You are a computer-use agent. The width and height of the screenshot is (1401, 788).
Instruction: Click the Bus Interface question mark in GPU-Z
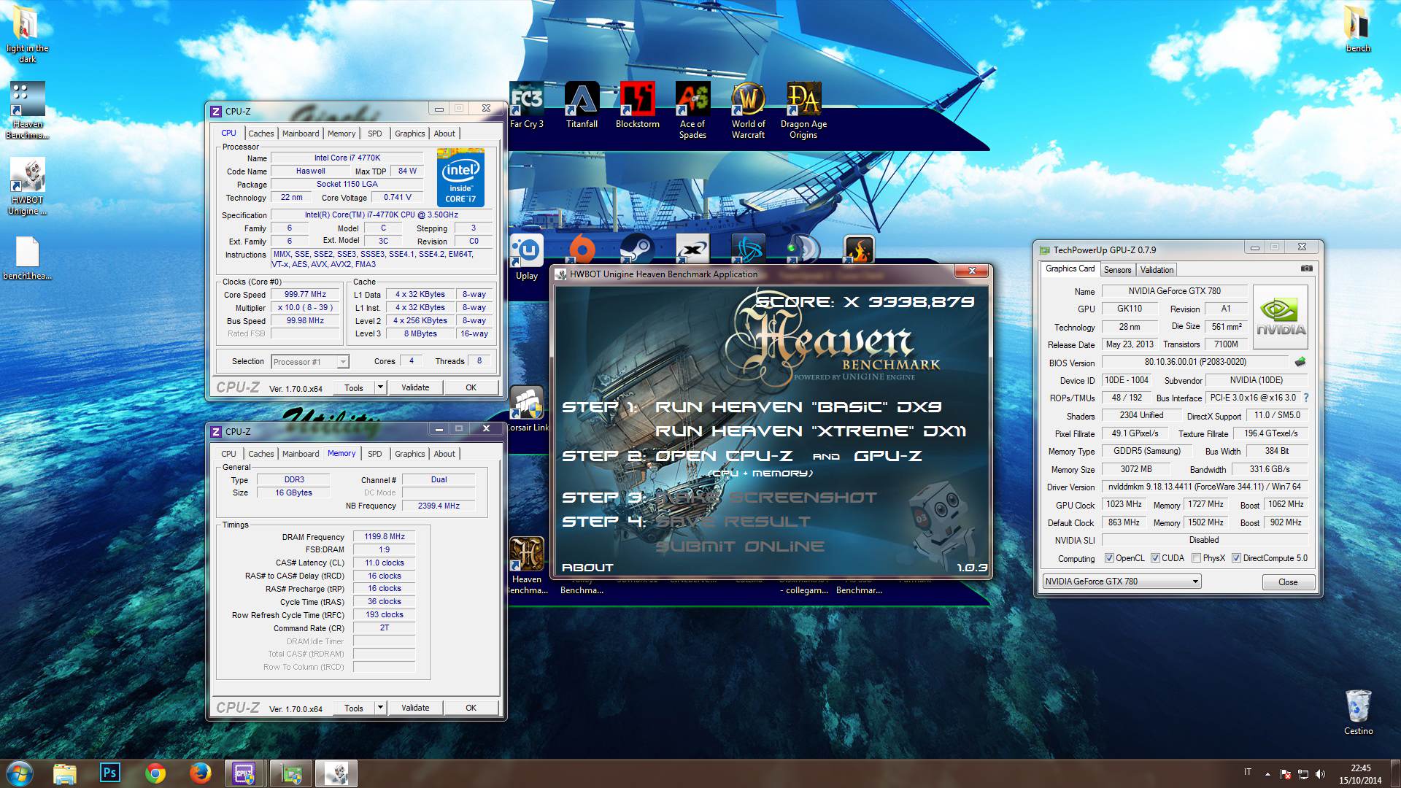point(1305,398)
